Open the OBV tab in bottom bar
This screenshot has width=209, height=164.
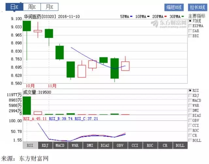[x=120, y=145]
